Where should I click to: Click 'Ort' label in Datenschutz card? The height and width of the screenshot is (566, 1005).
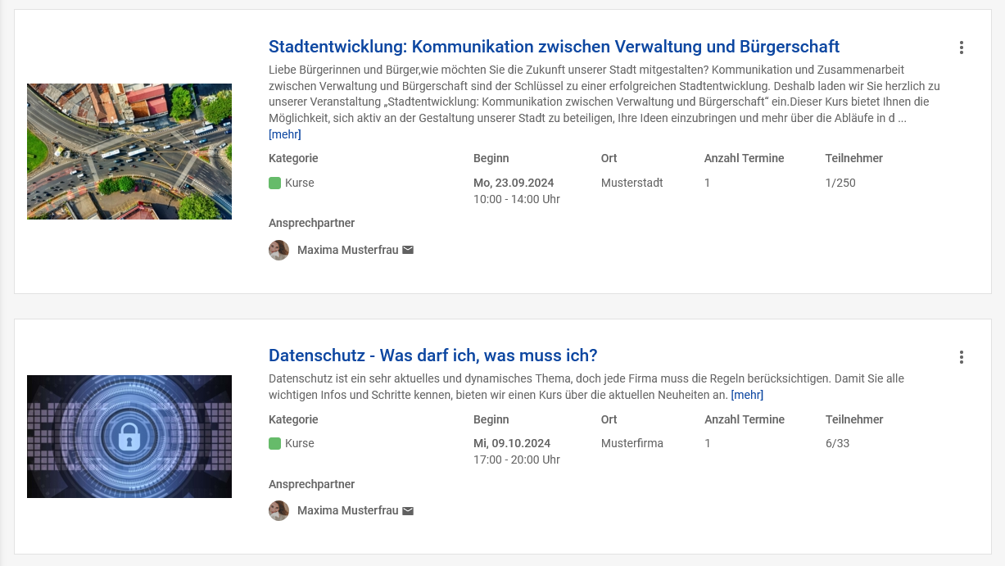click(609, 419)
